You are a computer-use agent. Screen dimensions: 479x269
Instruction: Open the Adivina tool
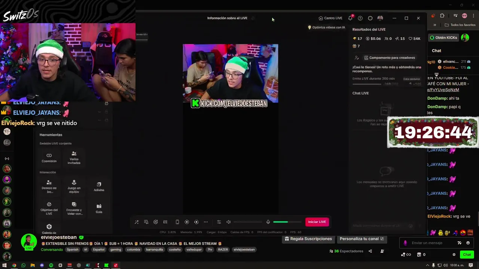point(99,187)
